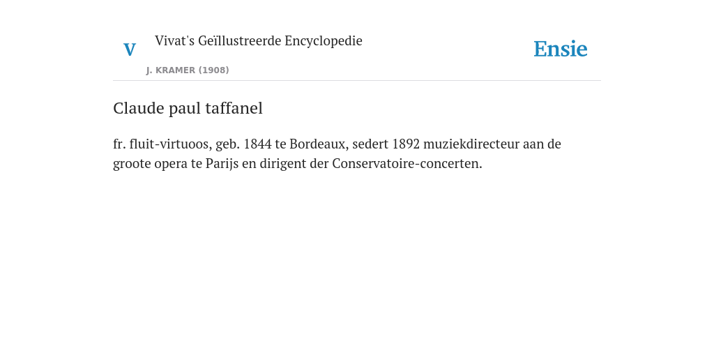Click the word groote at paragraph's second line
The image size is (714, 357).
coord(132,165)
